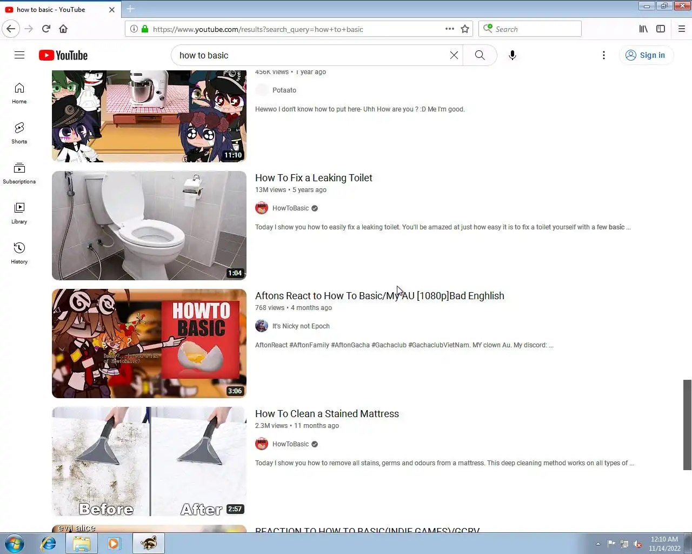Open History in the sidebar
This screenshot has width=692, height=554.
[x=19, y=253]
